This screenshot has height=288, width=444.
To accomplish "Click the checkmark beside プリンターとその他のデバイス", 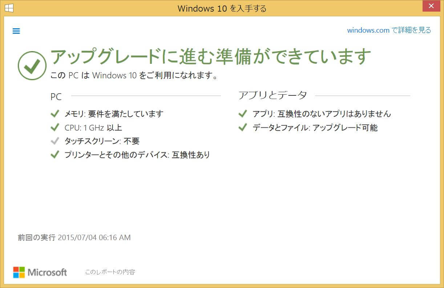I will click(55, 155).
